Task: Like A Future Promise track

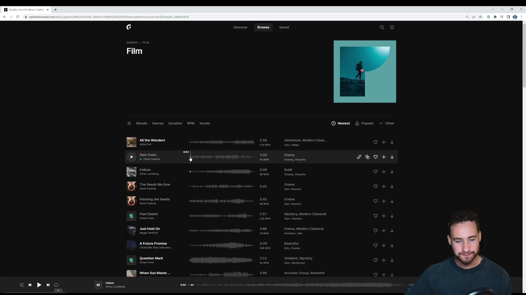Action: (x=376, y=245)
